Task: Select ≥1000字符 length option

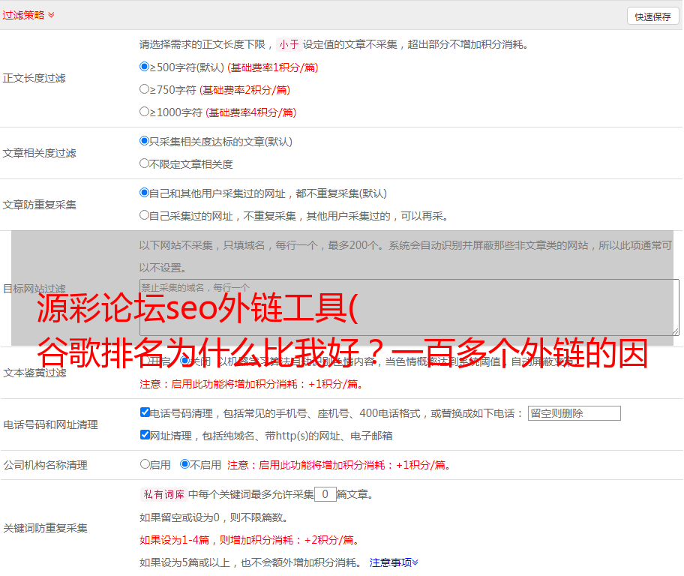Action: [145, 112]
